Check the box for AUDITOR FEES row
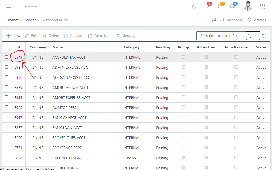This screenshot has width=272, height=170. pos(7,107)
